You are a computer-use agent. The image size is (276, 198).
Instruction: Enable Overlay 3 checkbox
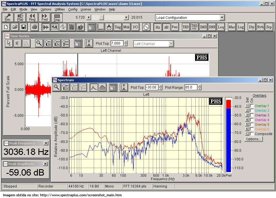[x=252, y=115]
